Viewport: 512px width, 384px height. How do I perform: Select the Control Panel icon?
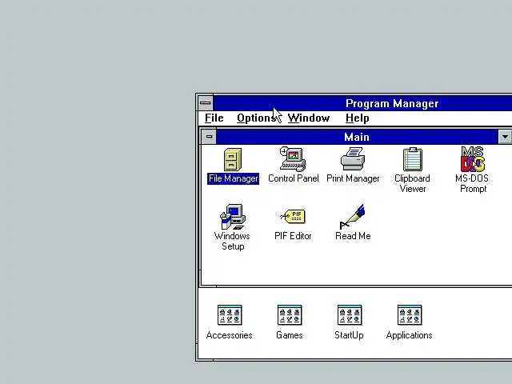coord(293,159)
